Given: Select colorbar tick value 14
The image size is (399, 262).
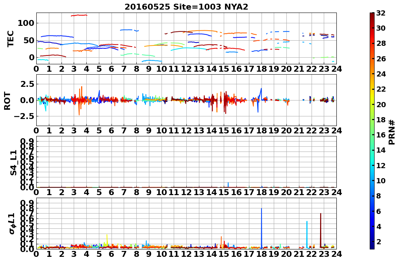Looking at the screenshot, I should (381, 150).
